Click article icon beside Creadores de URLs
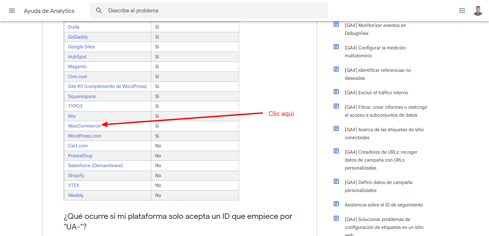Image resolution: width=489 pixels, height=236 pixels. click(336, 151)
